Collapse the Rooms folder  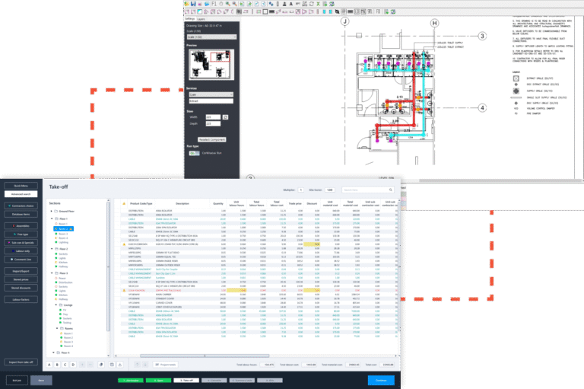tap(57, 328)
